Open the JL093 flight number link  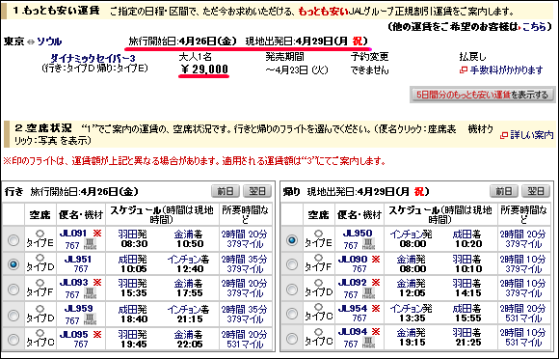coord(73,283)
